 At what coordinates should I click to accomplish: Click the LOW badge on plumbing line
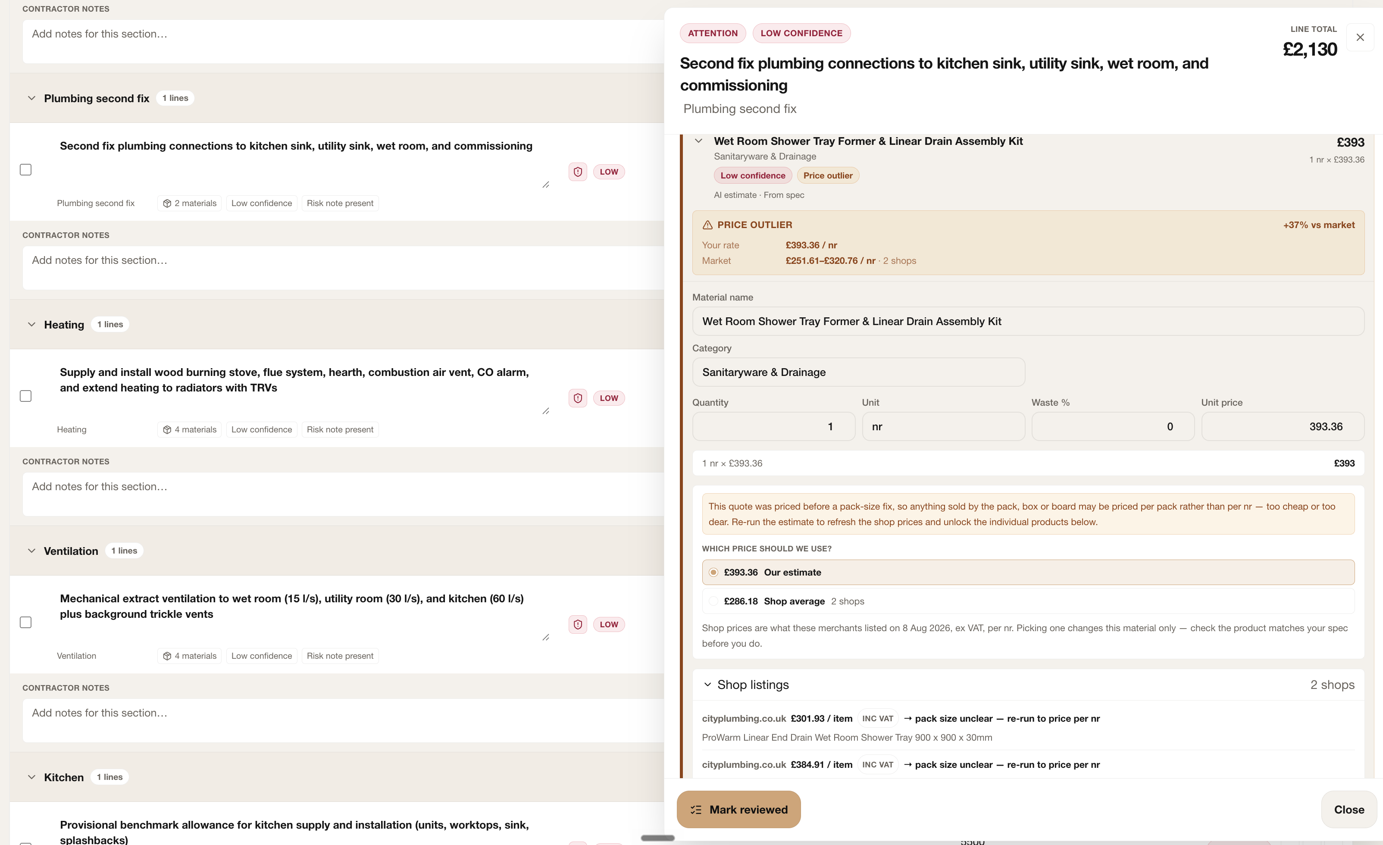tap(608, 172)
